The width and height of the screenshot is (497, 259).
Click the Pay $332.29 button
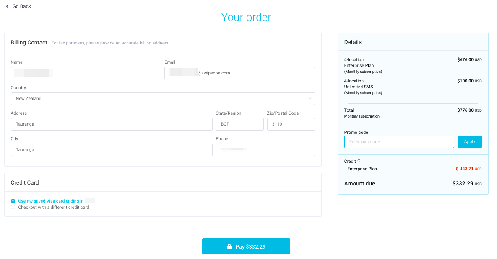[246, 246]
